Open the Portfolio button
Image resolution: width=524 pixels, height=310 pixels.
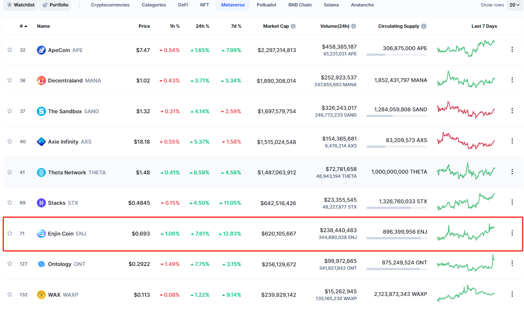click(55, 5)
